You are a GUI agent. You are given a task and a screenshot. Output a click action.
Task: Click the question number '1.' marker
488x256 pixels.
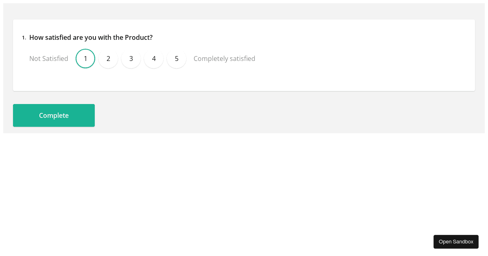[x=24, y=38]
